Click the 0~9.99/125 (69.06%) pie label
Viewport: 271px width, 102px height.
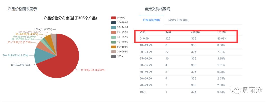point(93,70)
